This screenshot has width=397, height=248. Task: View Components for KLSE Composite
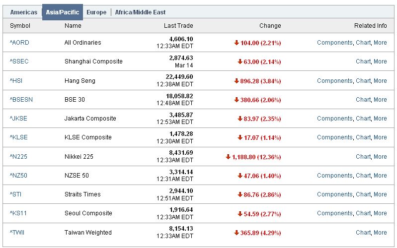(x=335, y=137)
